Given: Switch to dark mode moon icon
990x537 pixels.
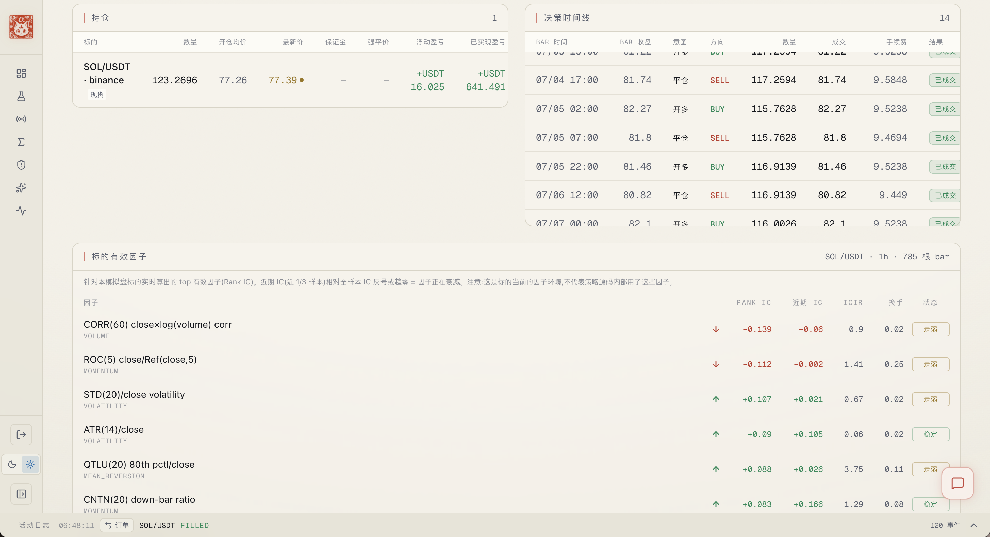Looking at the screenshot, I should [x=12, y=464].
